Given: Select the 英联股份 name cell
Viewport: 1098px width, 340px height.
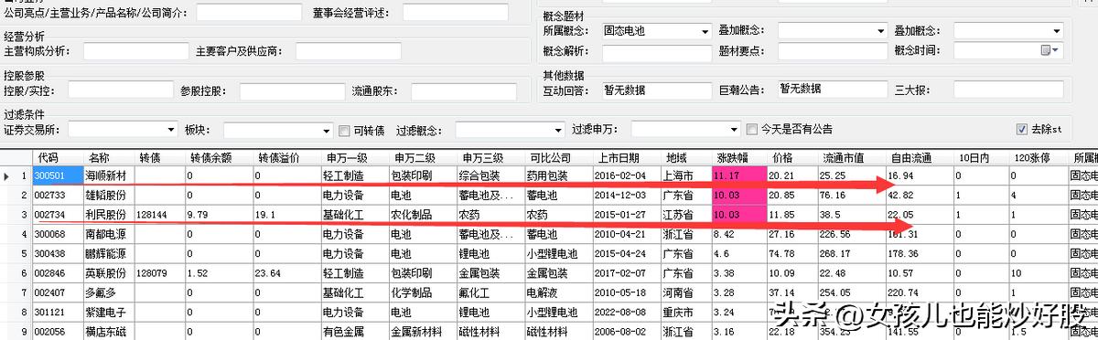Looking at the screenshot, I should pyautogui.click(x=110, y=273).
